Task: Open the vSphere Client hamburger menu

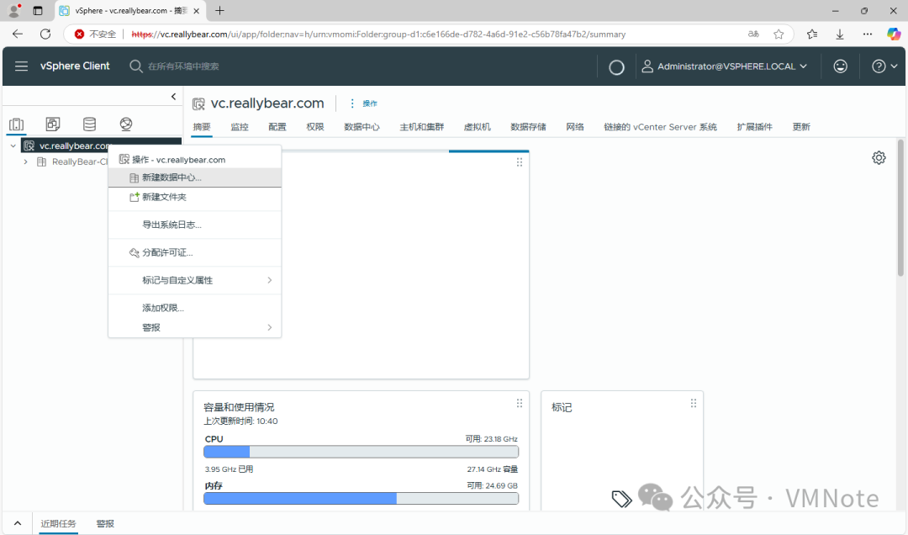Action: pyautogui.click(x=21, y=66)
